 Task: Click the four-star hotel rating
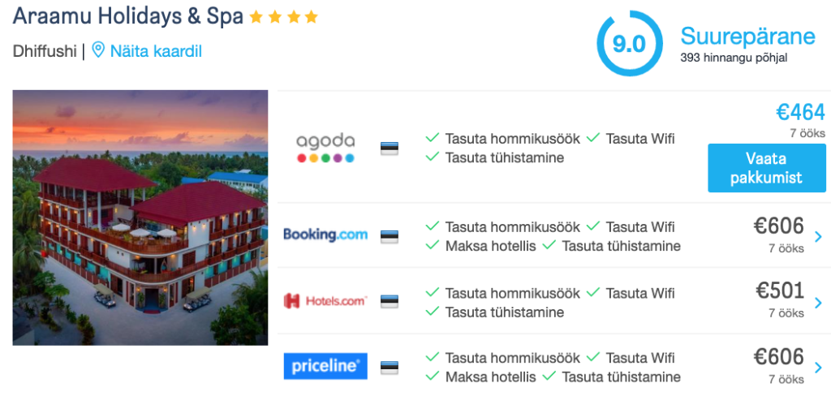[x=283, y=17]
